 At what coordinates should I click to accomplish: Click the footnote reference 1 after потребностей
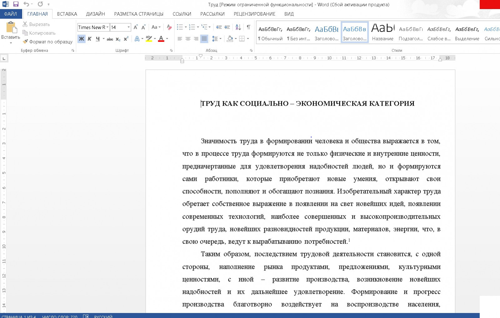pos(349,240)
